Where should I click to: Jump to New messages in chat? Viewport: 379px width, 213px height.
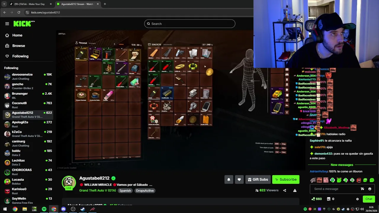coord(342,165)
